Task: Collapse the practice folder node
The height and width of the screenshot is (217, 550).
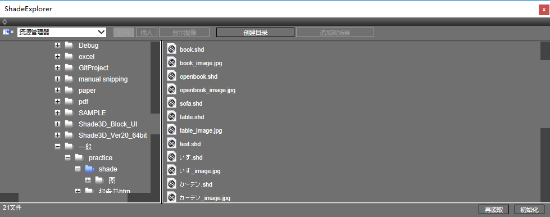Action: pos(68,157)
